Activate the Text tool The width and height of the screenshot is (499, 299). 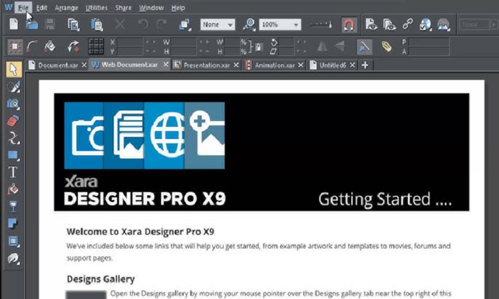click(13, 171)
